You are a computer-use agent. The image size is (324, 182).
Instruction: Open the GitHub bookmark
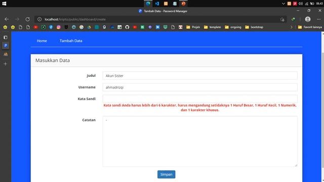pos(127,27)
